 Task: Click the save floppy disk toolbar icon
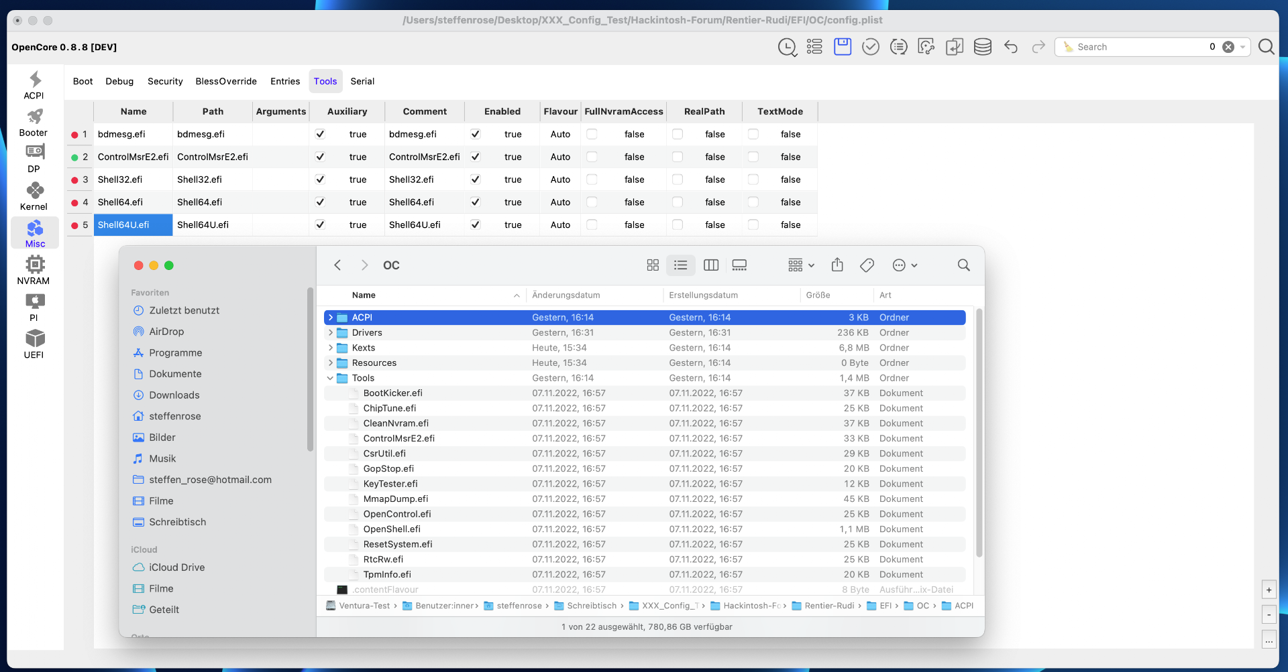[843, 47]
